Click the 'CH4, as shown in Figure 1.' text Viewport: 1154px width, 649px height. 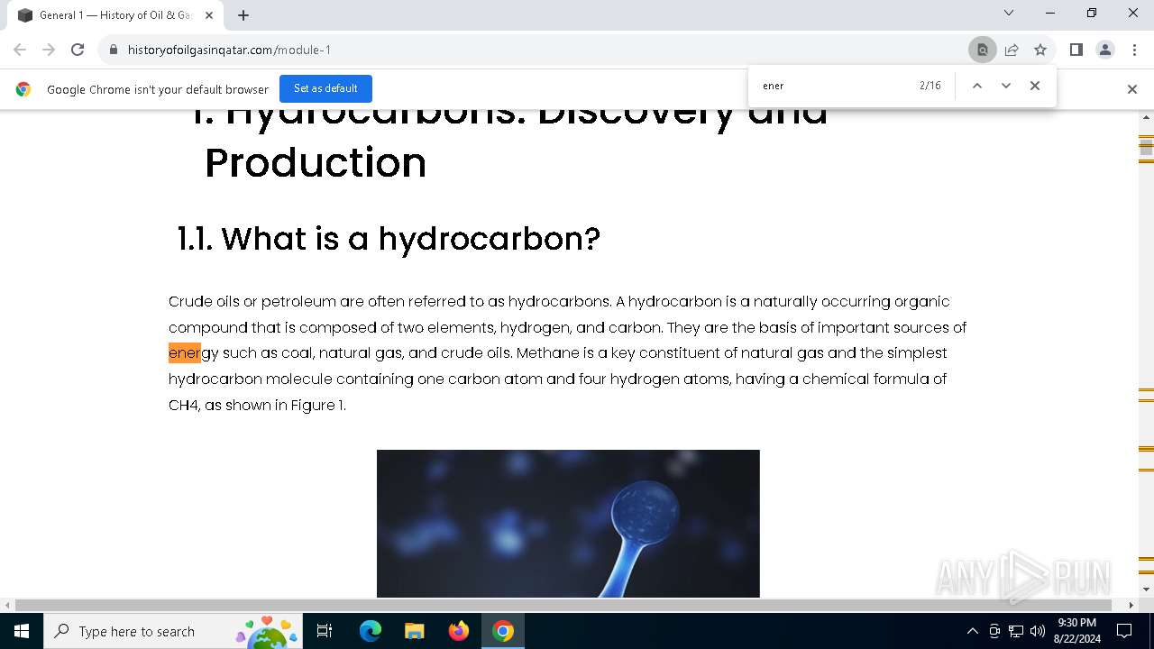257,405
